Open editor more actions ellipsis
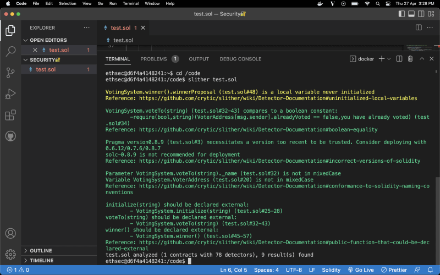The height and width of the screenshot is (275, 440). click(x=430, y=28)
